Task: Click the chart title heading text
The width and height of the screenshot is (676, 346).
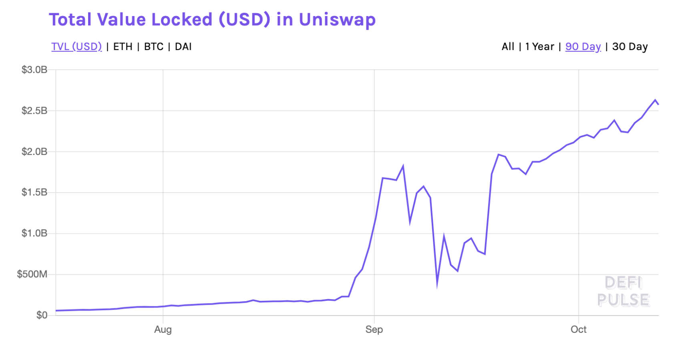Action: pyautogui.click(x=212, y=20)
